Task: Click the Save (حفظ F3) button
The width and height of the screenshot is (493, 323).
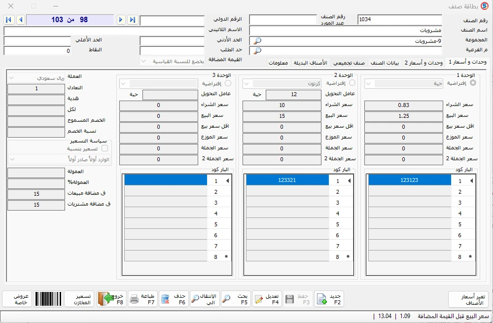Action: [298, 299]
